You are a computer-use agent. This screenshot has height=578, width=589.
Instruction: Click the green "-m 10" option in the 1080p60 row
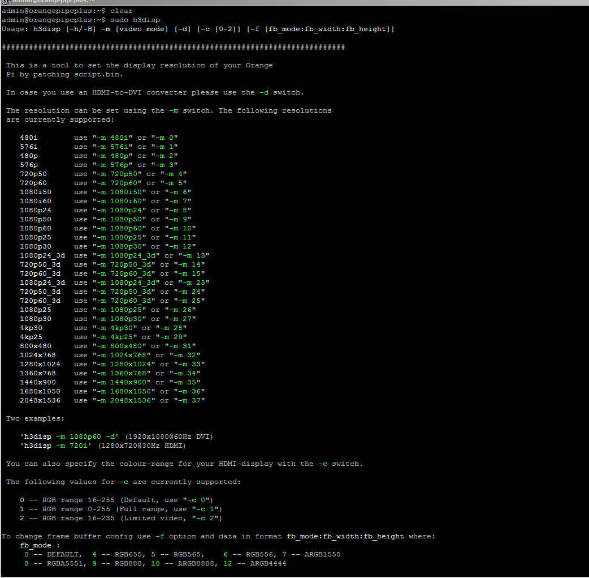[180, 228]
